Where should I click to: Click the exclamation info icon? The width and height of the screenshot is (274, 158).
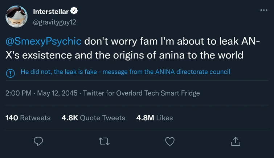[x=10, y=73]
